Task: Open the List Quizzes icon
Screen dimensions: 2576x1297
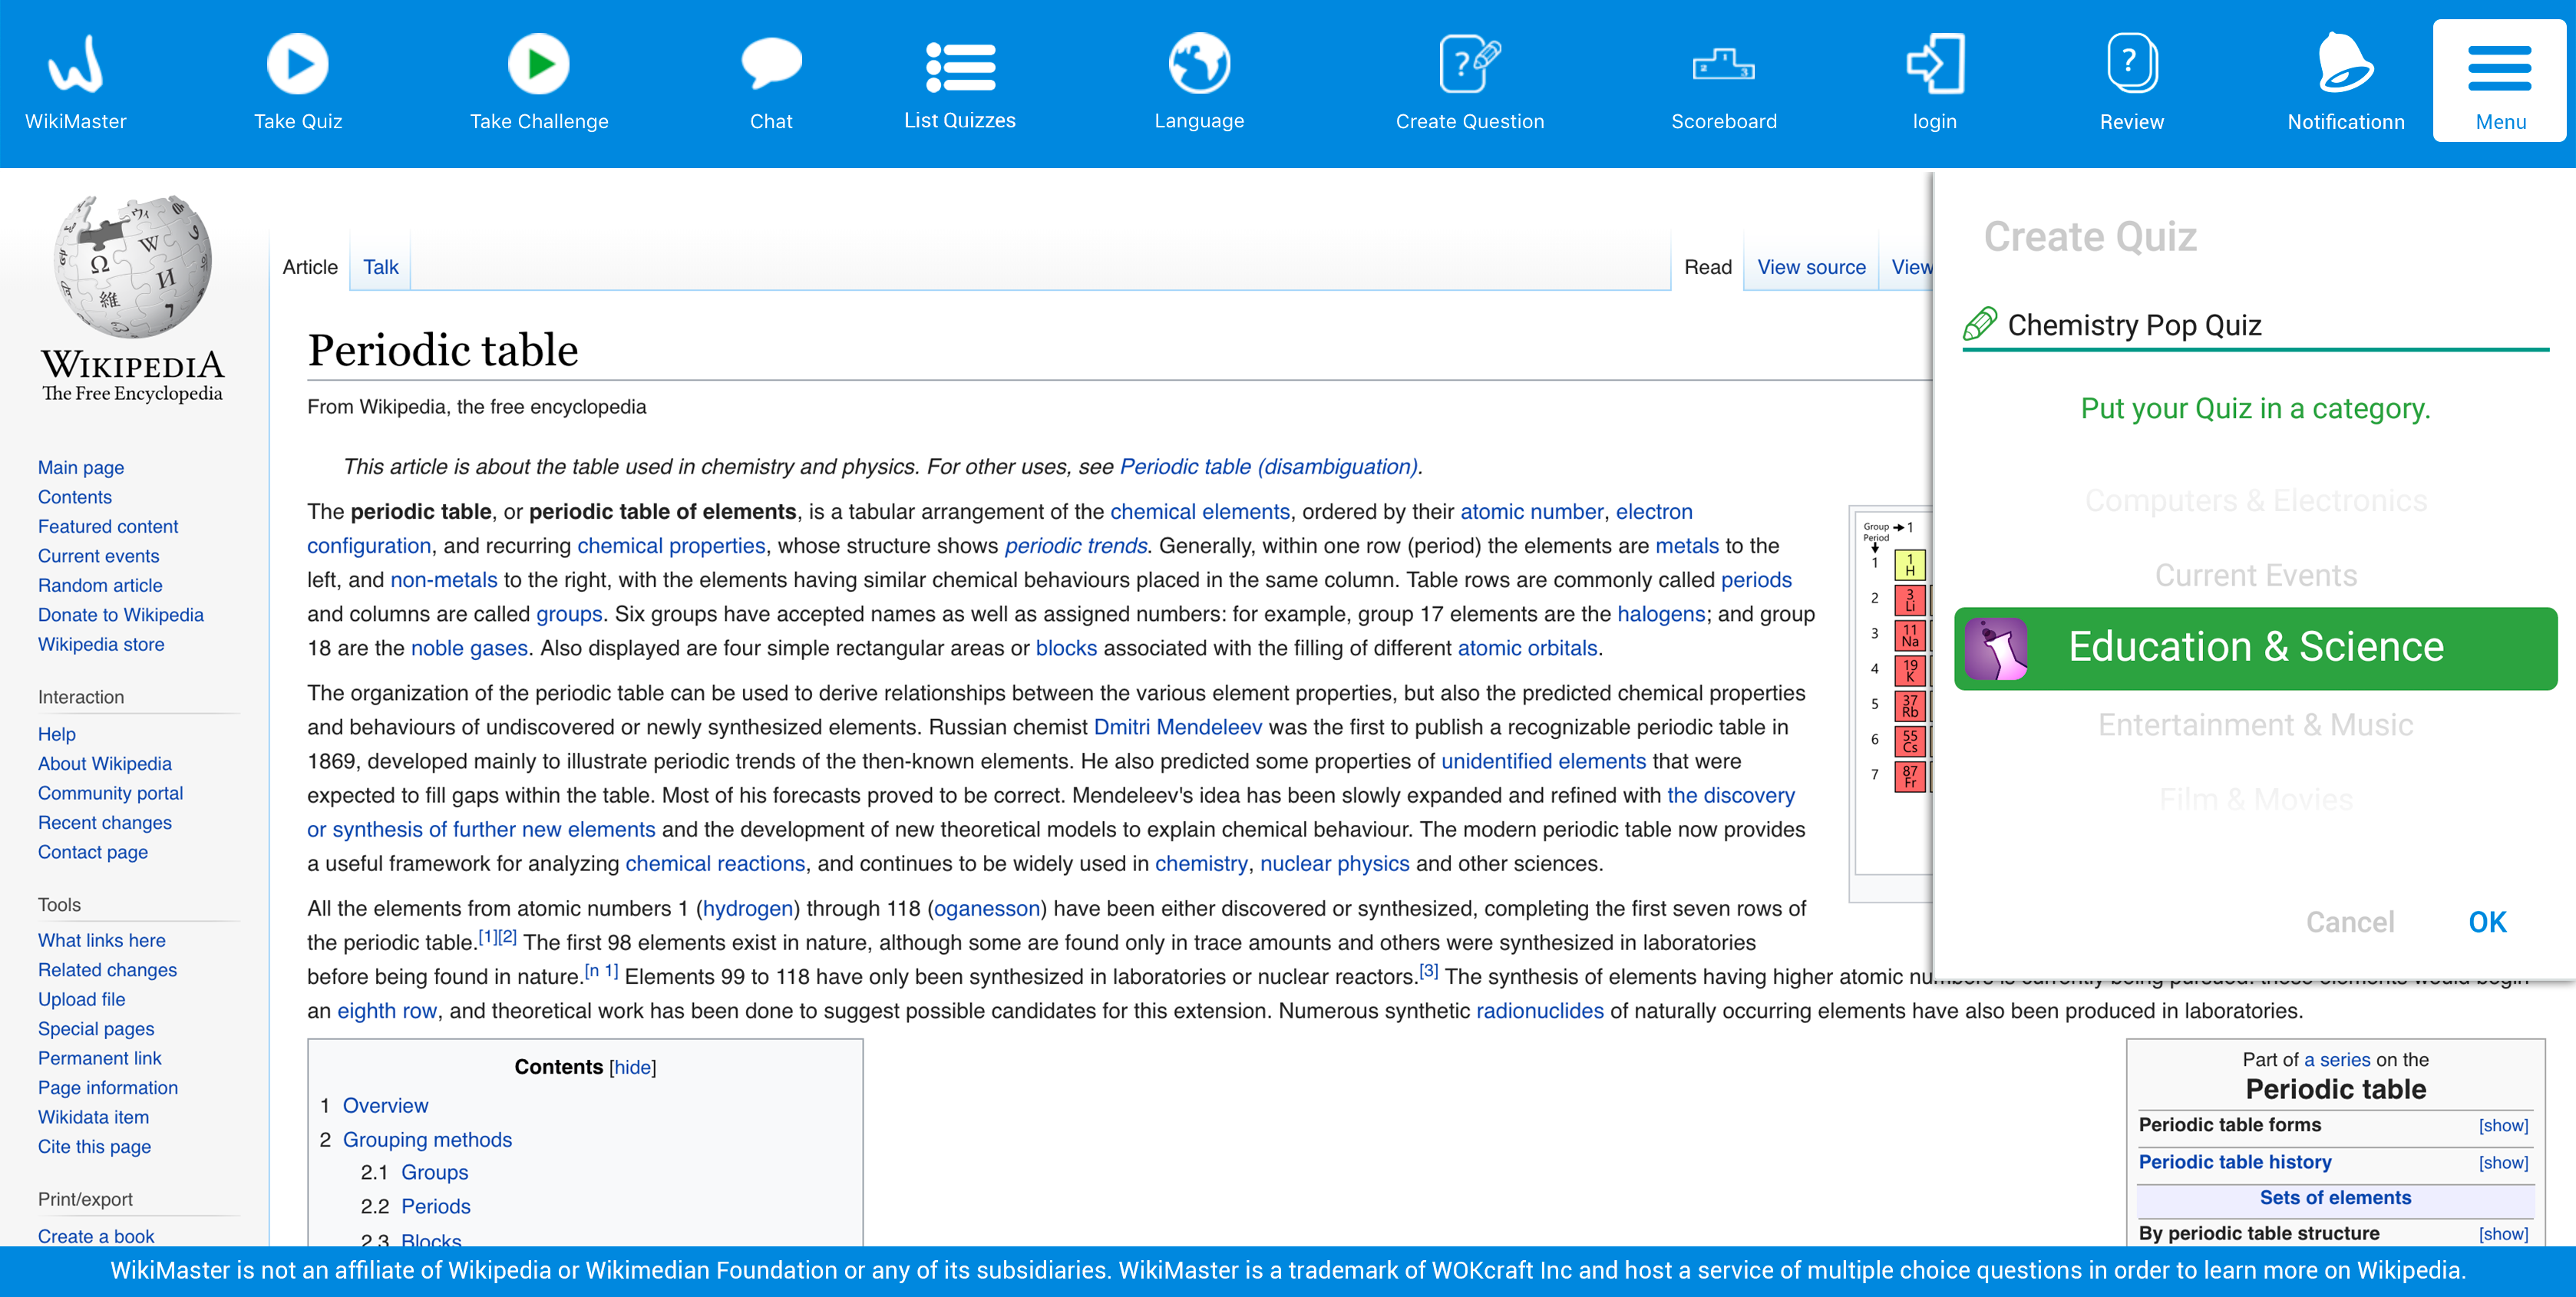Action: pyautogui.click(x=959, y=67)
